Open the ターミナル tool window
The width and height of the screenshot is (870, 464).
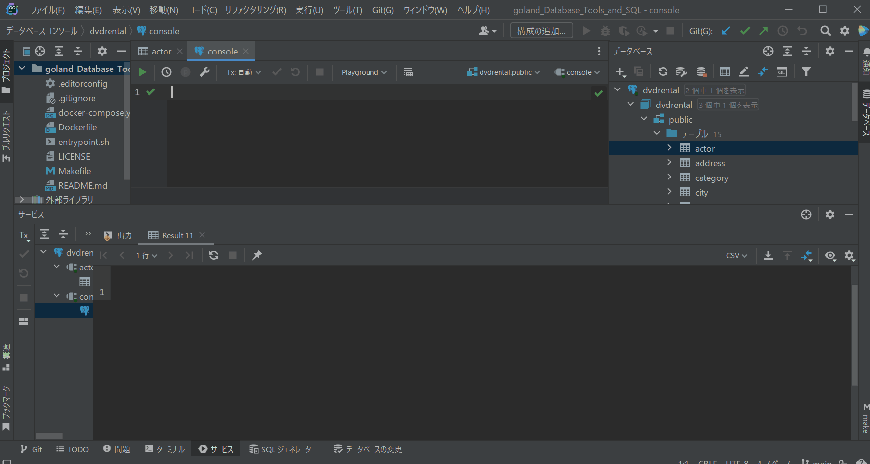point(165,449)
